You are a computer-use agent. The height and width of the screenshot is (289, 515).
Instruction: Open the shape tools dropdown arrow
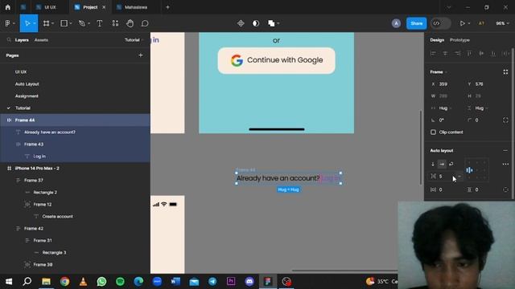[71, 23]
